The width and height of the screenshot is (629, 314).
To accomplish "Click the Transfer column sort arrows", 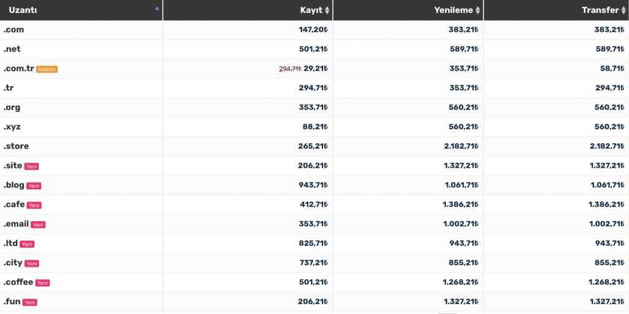I will point(623,11).
